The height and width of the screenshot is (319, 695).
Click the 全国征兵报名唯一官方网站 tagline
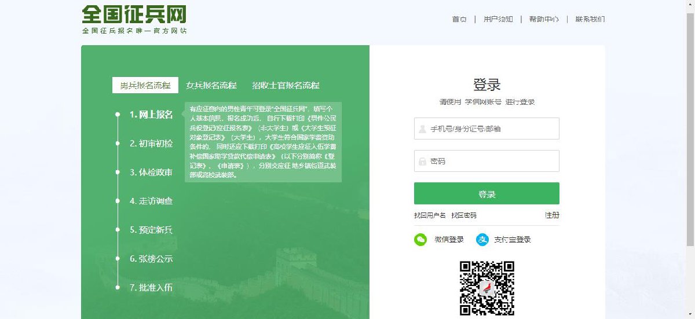pyautogui.click(x=134, y=31)
